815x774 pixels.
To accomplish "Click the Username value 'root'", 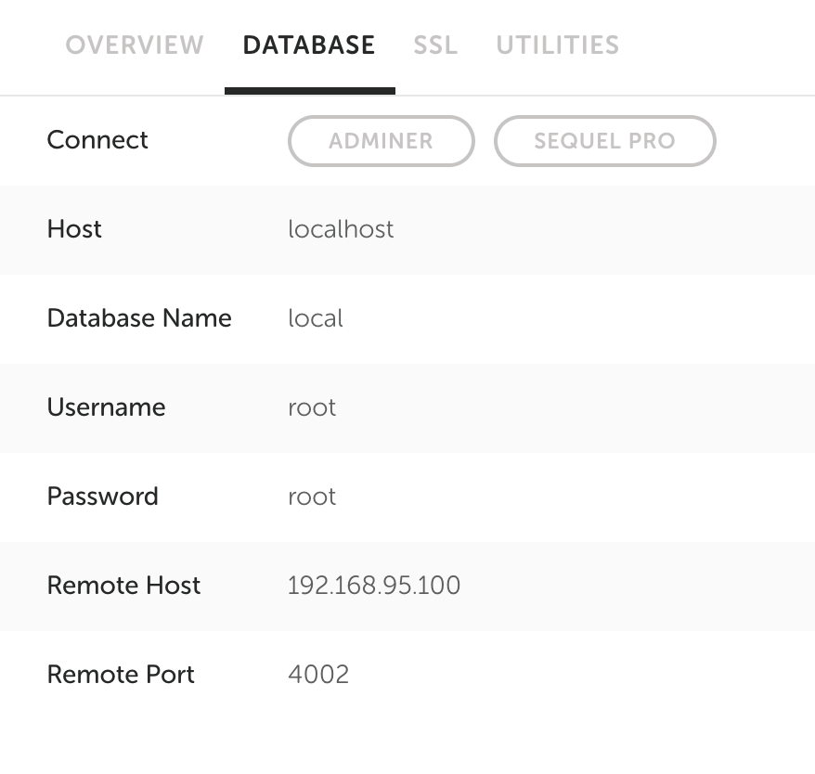I will (x=312, y=407).
